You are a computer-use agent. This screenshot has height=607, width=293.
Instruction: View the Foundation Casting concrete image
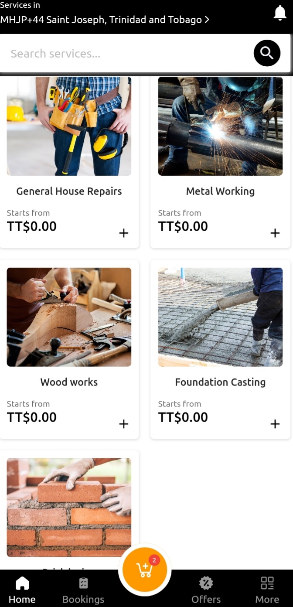220,317
